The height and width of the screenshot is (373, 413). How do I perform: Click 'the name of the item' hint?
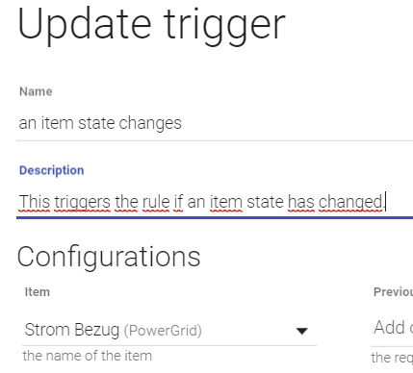[x=88, y=356]
